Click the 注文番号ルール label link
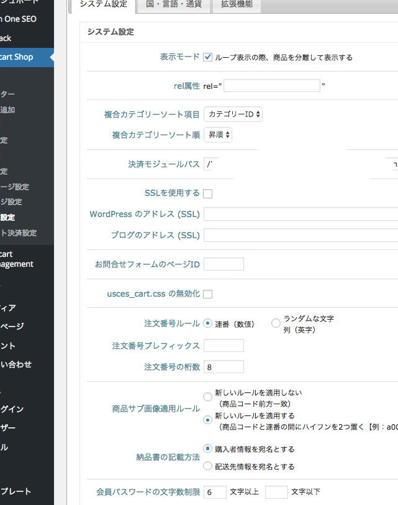 pyautogui.click(x=172, y=323)
